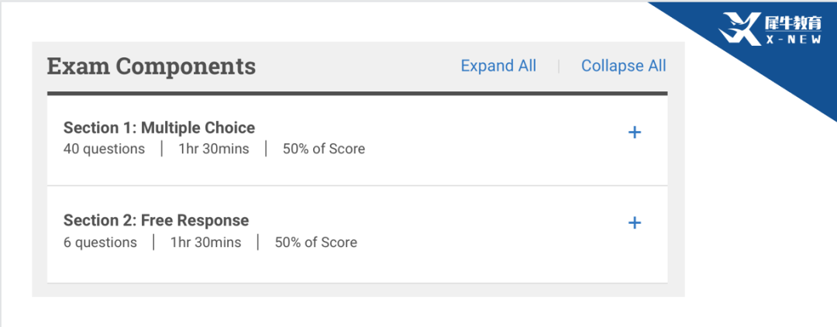Click the 犀牛教育 brand text
This screenshot has height=327, width=837.
coord(794,22)
